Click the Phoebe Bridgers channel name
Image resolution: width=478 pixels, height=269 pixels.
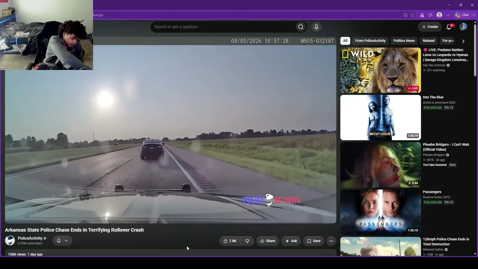(x=434, y=155)
